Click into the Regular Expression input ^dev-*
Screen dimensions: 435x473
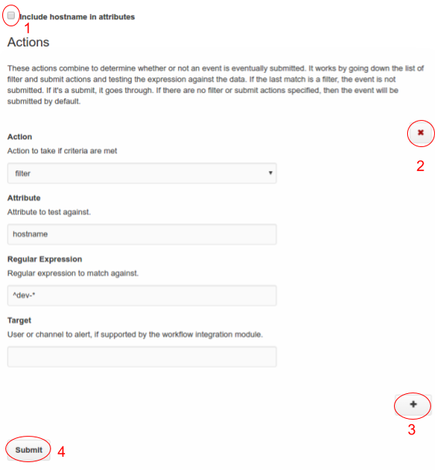pyautogui.click(x=142, y=296)
